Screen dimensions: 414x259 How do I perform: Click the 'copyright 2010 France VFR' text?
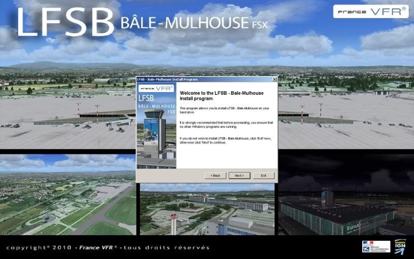tap(108, 248)
